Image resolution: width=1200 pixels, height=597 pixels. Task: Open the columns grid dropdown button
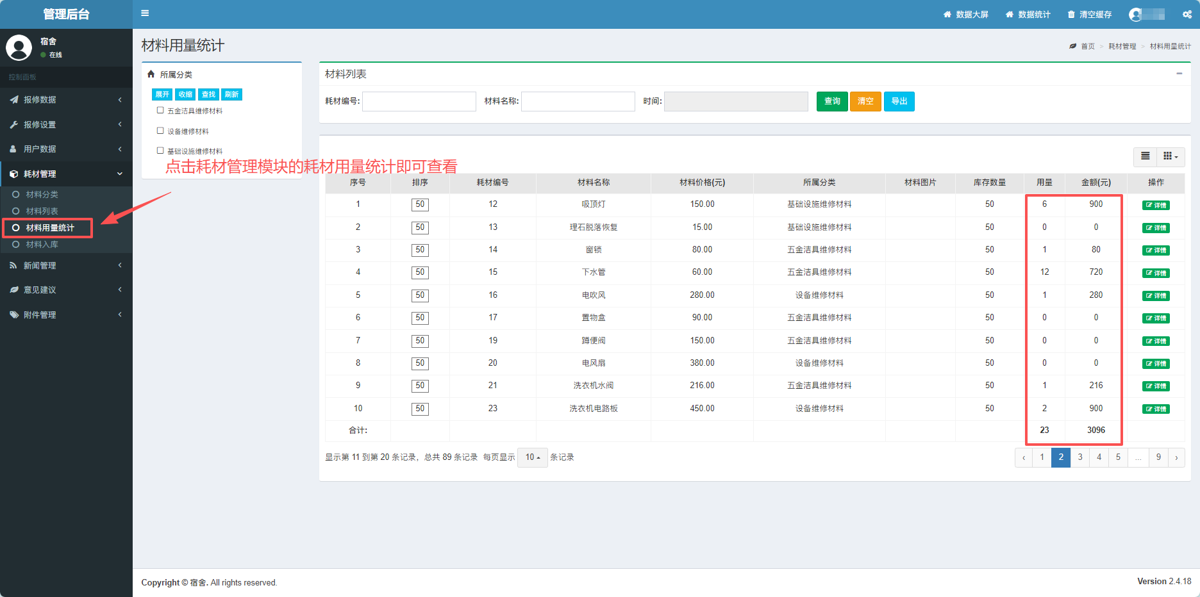(1171, 156)
